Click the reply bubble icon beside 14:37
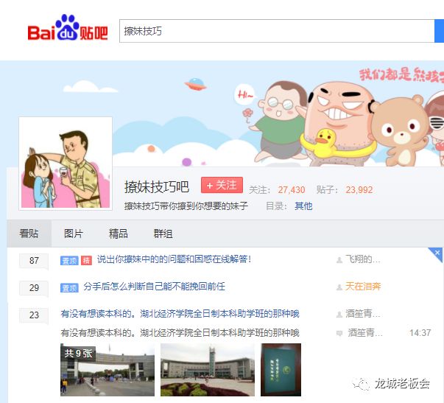The image size is (444, 403). click(339, 333)
